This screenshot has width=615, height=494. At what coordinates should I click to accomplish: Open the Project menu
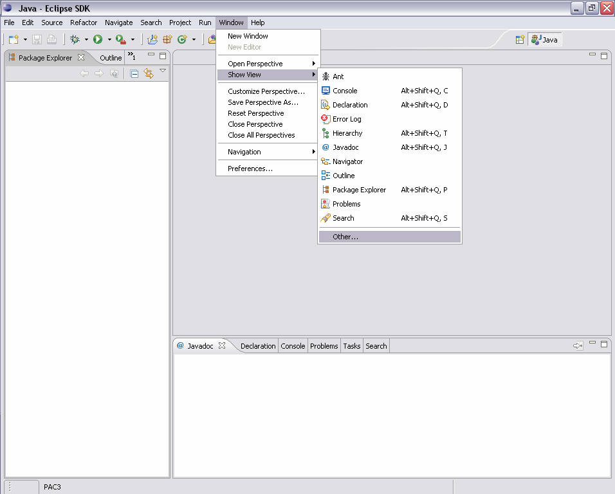click(180, 23)
